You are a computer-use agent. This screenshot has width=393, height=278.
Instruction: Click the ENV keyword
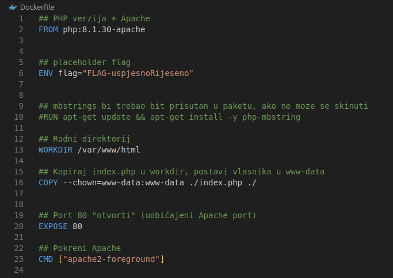pos(46,73)
